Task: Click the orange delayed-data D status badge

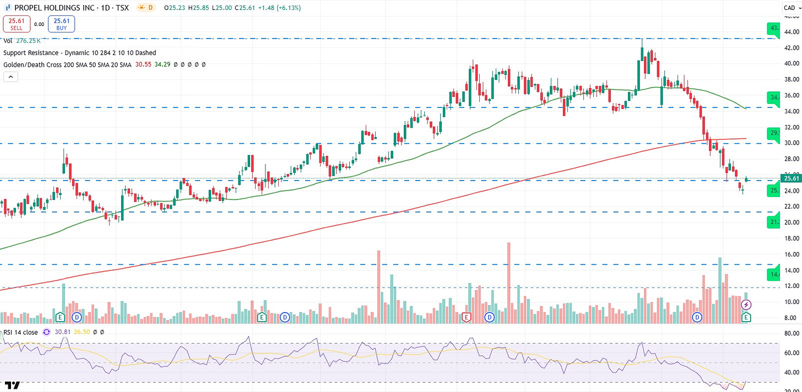Action: pos(146,8)
